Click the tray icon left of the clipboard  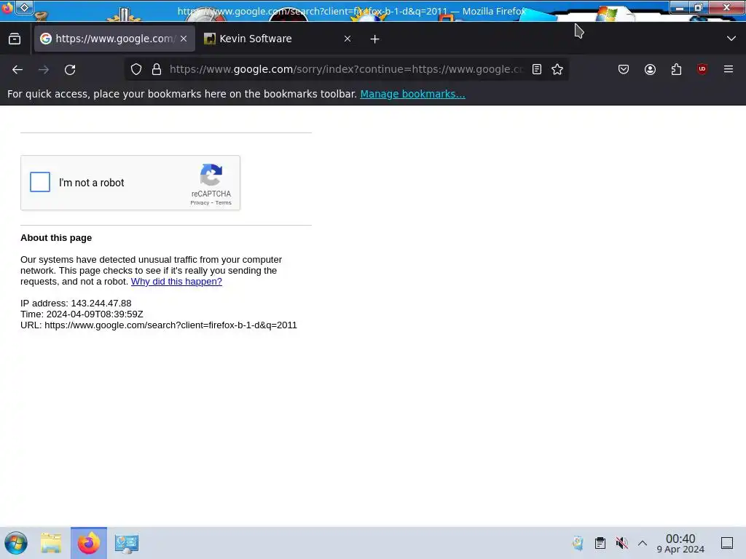pyautogui.click(x=578, y=543)
